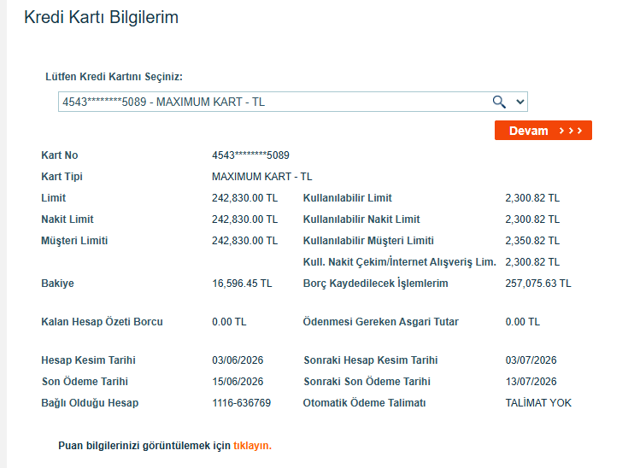634x468 pixels.
Task: Select the Kart No value 4543********5089
Action: 250,155
